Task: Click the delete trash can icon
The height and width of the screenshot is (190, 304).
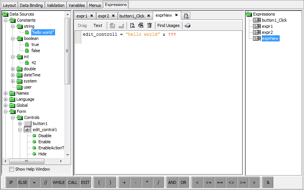Action: coord(149,25)
